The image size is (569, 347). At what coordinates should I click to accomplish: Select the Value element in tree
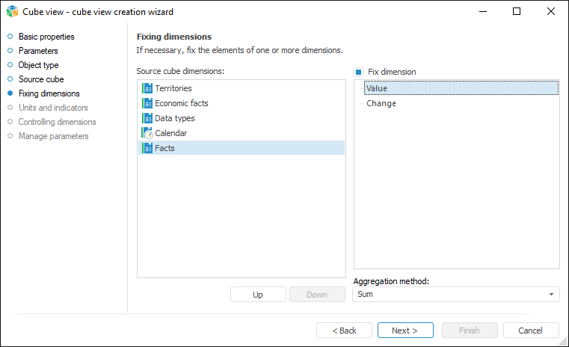click(x=377, y=88)
